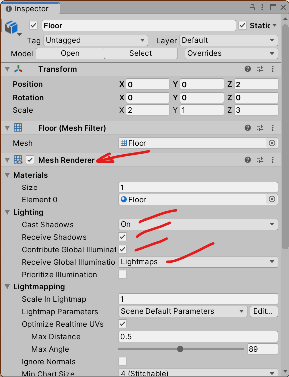
Task: Open Receive Global Illumination Lightmaps dropdown
Action: tap(198, 262)
